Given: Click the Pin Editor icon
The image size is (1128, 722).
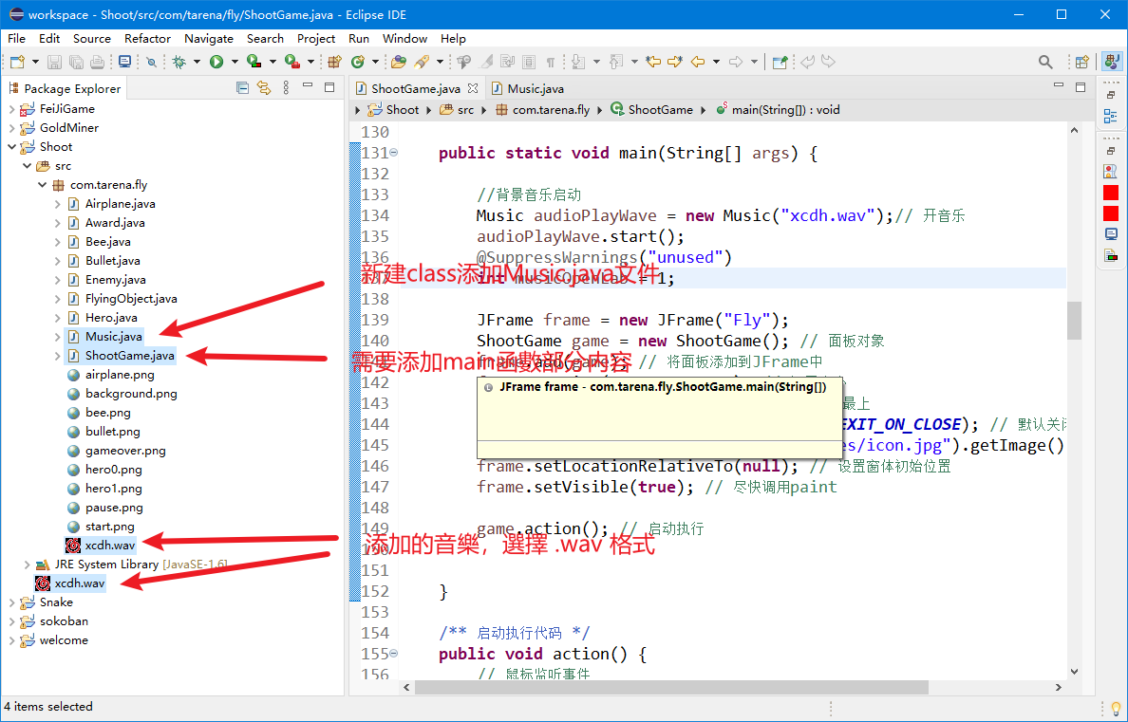Looking at the screenshot, I should 780,62.
